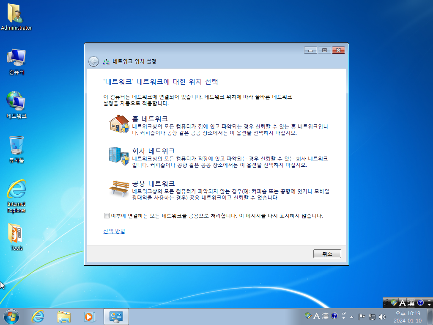Show hidden tray icons with the up arrow

tap(351, 317)
